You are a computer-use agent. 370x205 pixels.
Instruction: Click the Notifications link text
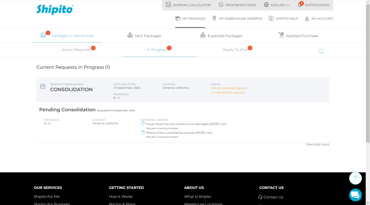(x=317, y=5)
